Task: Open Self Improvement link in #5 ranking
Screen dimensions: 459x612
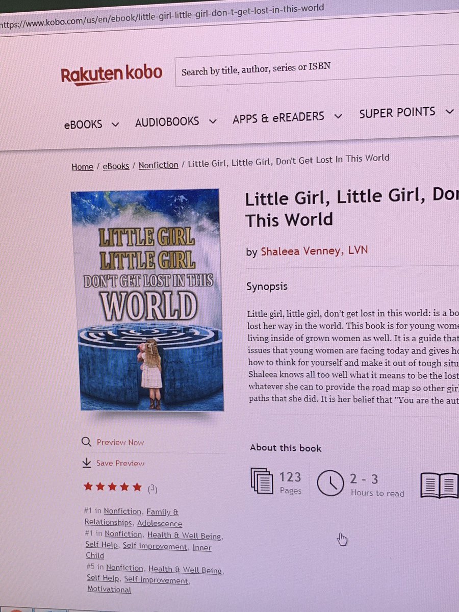Action: (x=156, y=580)
